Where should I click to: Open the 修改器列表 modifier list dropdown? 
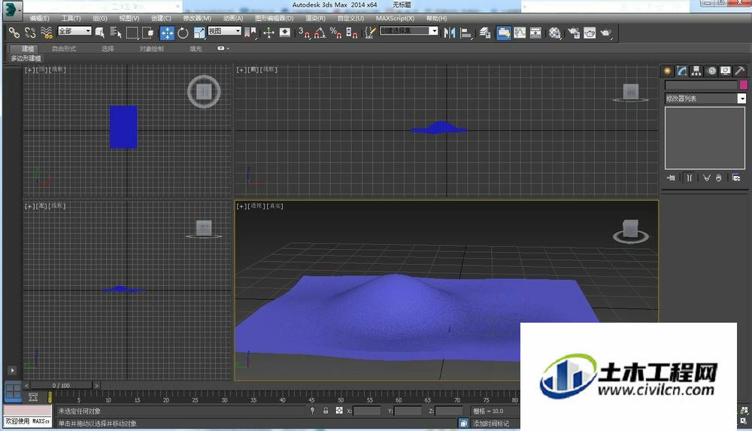pyautogui.click(x=705, y=99)
